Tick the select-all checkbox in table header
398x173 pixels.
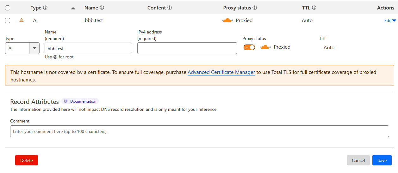[8, 8]
